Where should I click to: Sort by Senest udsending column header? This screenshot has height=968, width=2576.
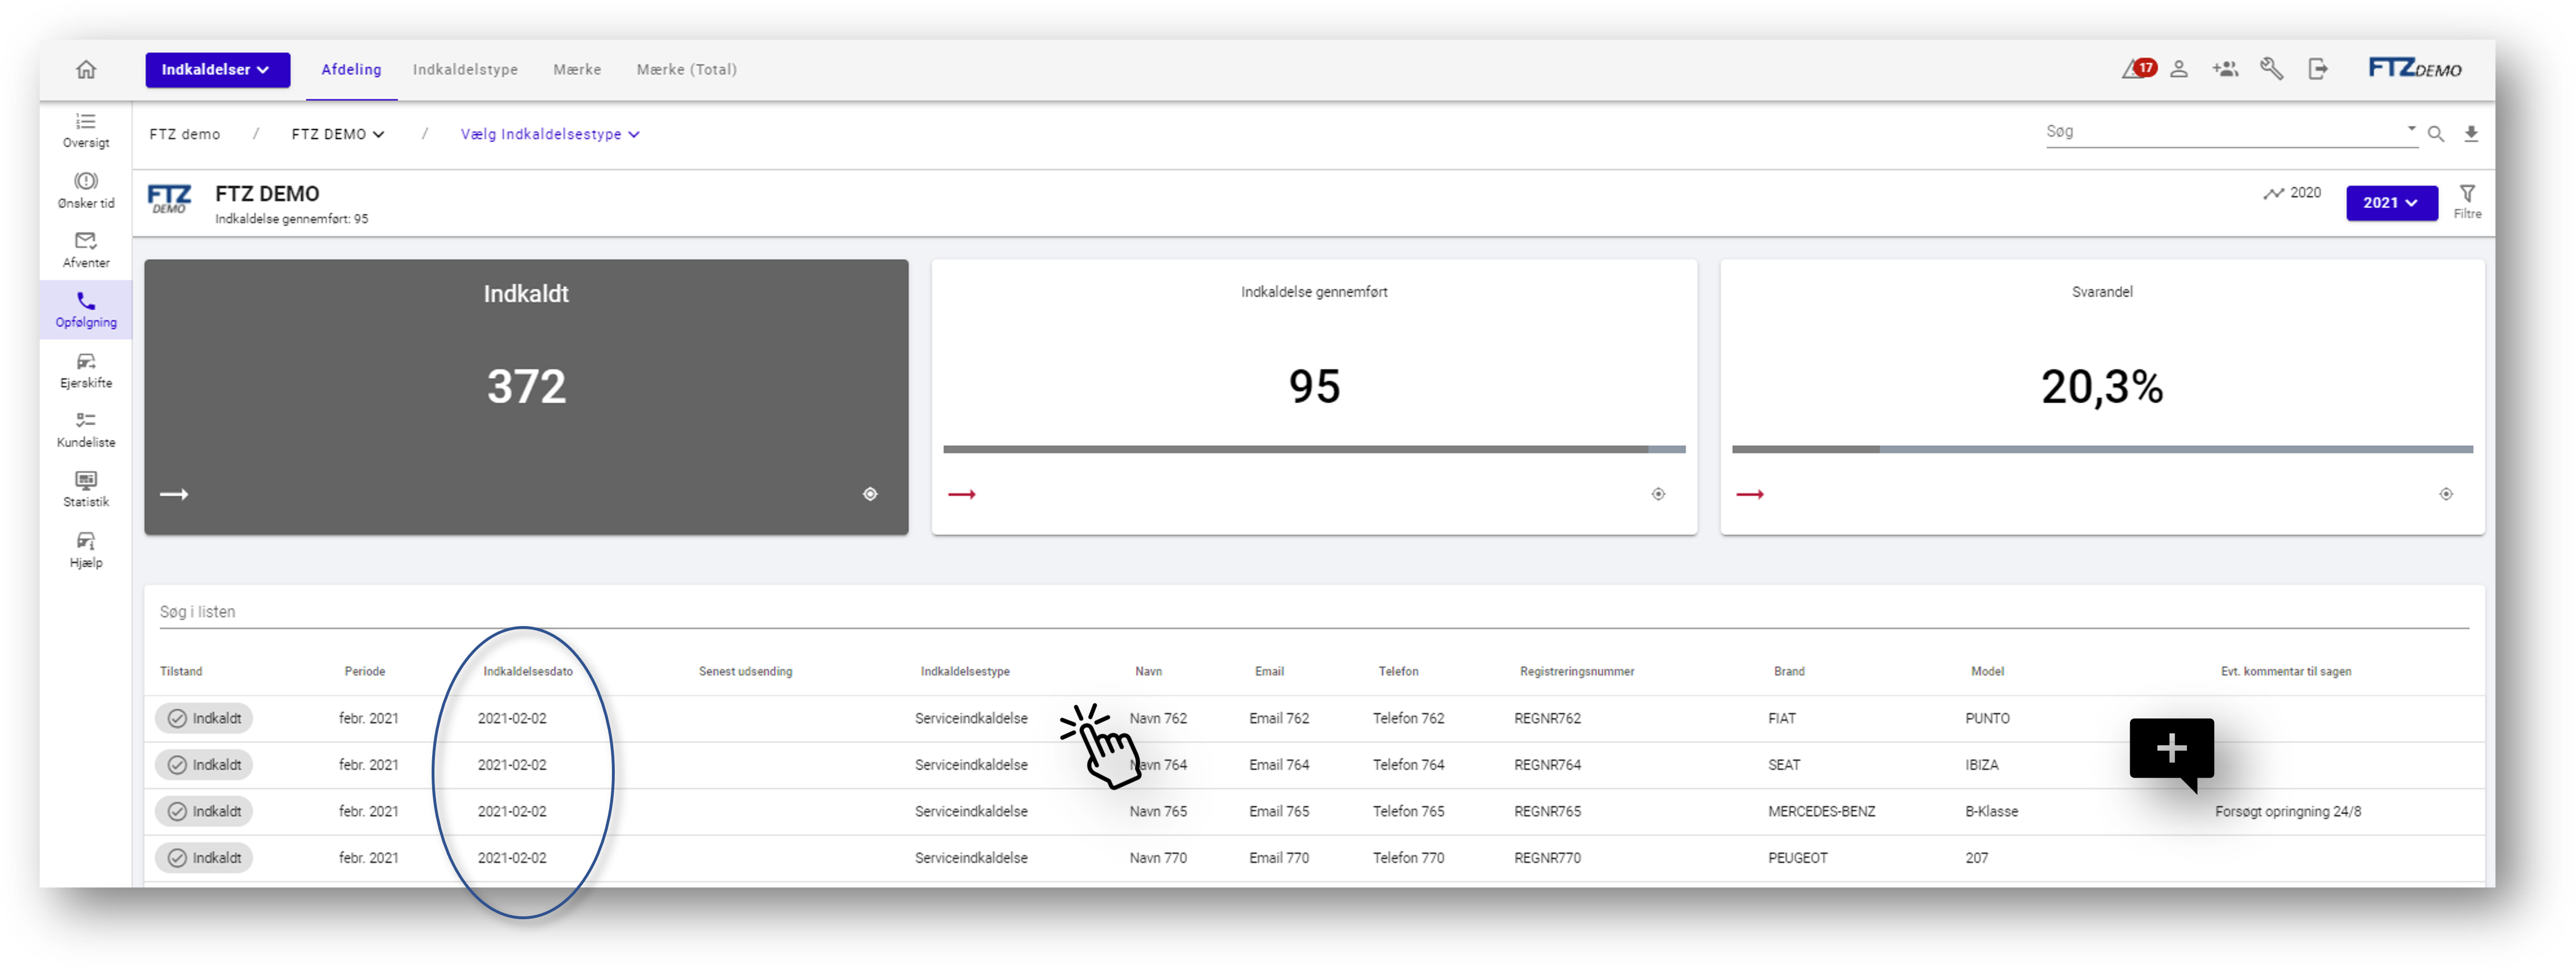pos(745,671)
